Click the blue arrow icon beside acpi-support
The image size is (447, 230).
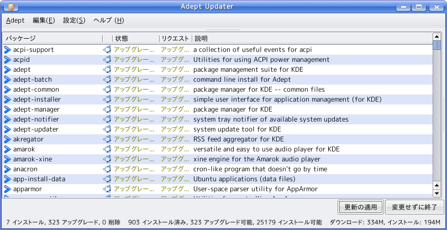click(x=7, y=50)
